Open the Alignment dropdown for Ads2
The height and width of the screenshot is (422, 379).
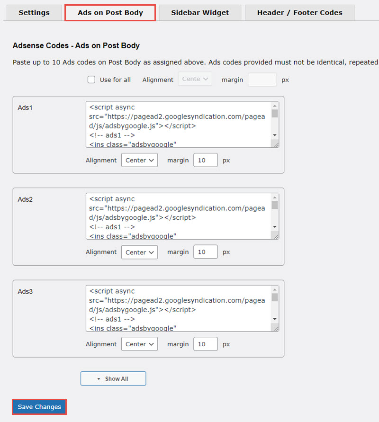coord(139,252)
